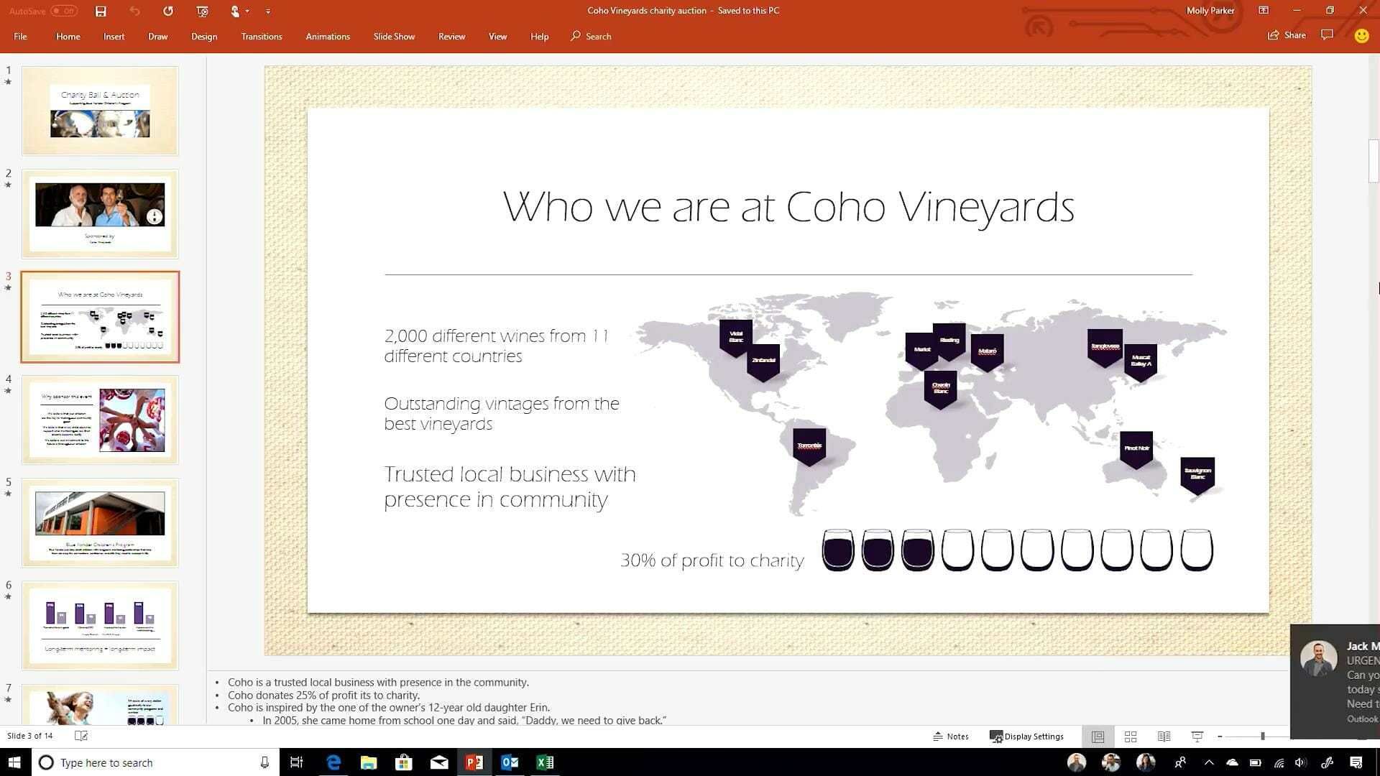Switch to the Home tab
1380x776 pixels.
68,37
